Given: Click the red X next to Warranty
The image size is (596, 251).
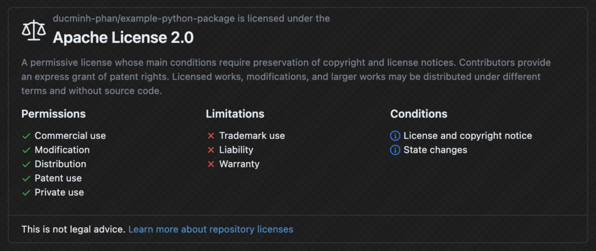Looking at the screenshot, I should (211, 164).
